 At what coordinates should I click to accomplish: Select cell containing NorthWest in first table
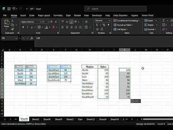click(x=20, y=83)
